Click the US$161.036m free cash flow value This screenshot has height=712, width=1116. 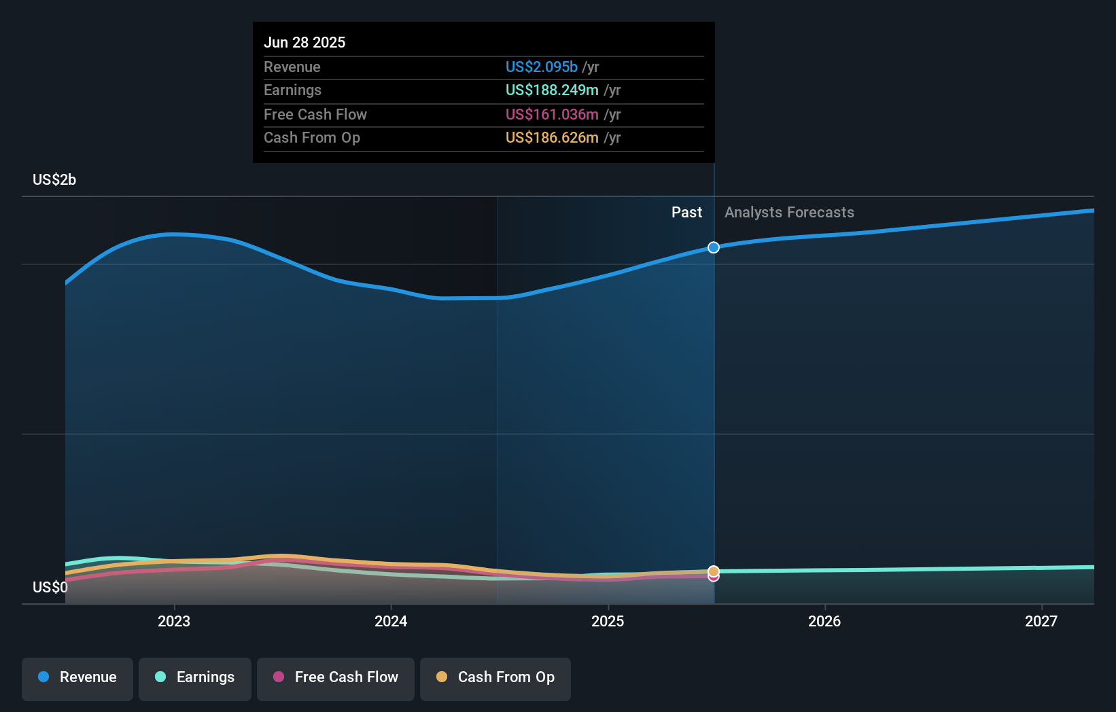552,114
